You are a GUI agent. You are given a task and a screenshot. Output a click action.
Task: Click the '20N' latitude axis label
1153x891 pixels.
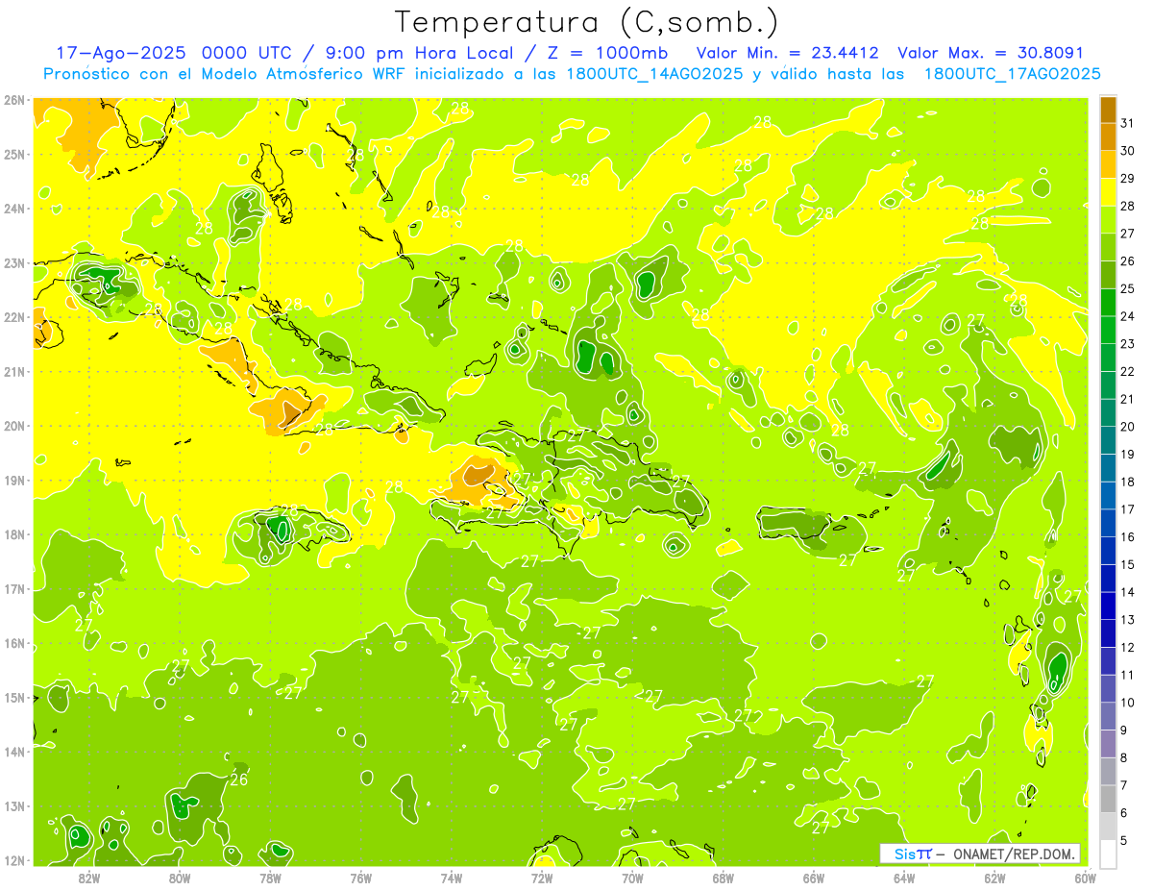15,426
